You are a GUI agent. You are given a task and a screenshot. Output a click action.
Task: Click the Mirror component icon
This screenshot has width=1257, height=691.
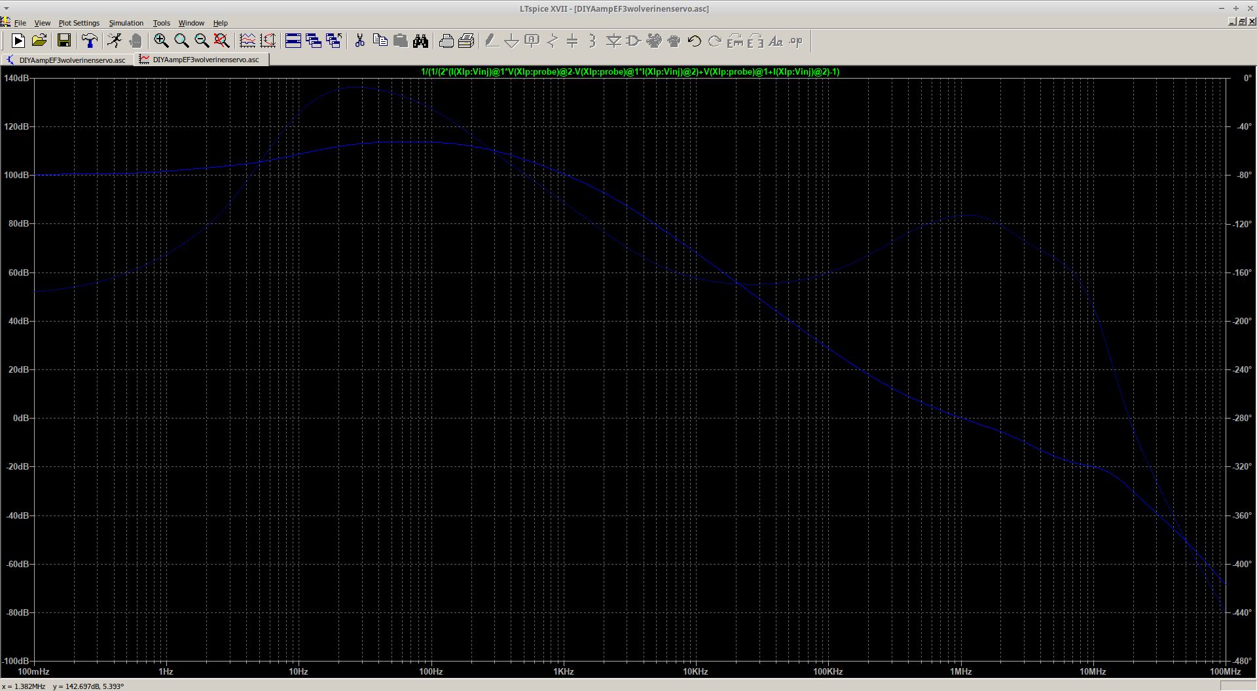[x=756, y=41]
